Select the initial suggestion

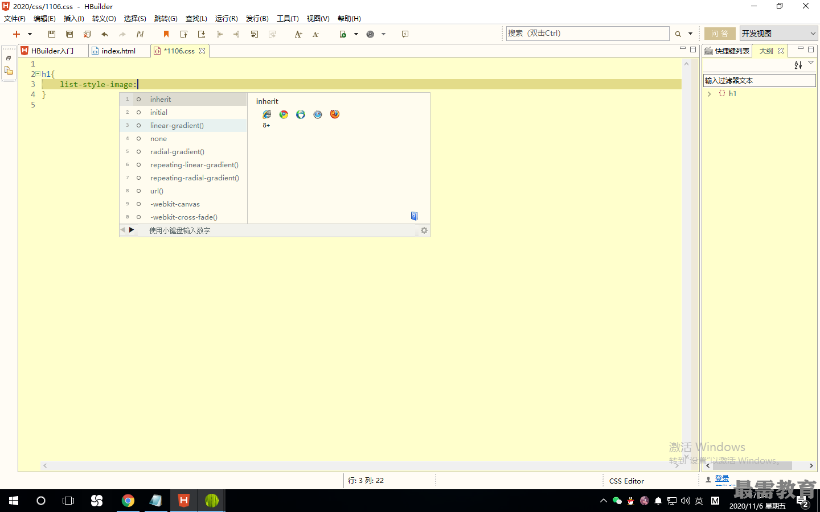point(183,112)
